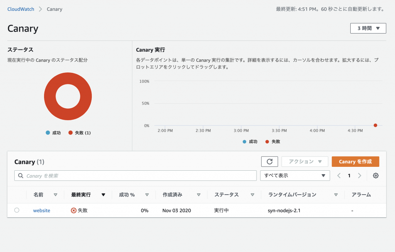
Task: Expand the アクション dropdown menu
Action: point(305,162)
